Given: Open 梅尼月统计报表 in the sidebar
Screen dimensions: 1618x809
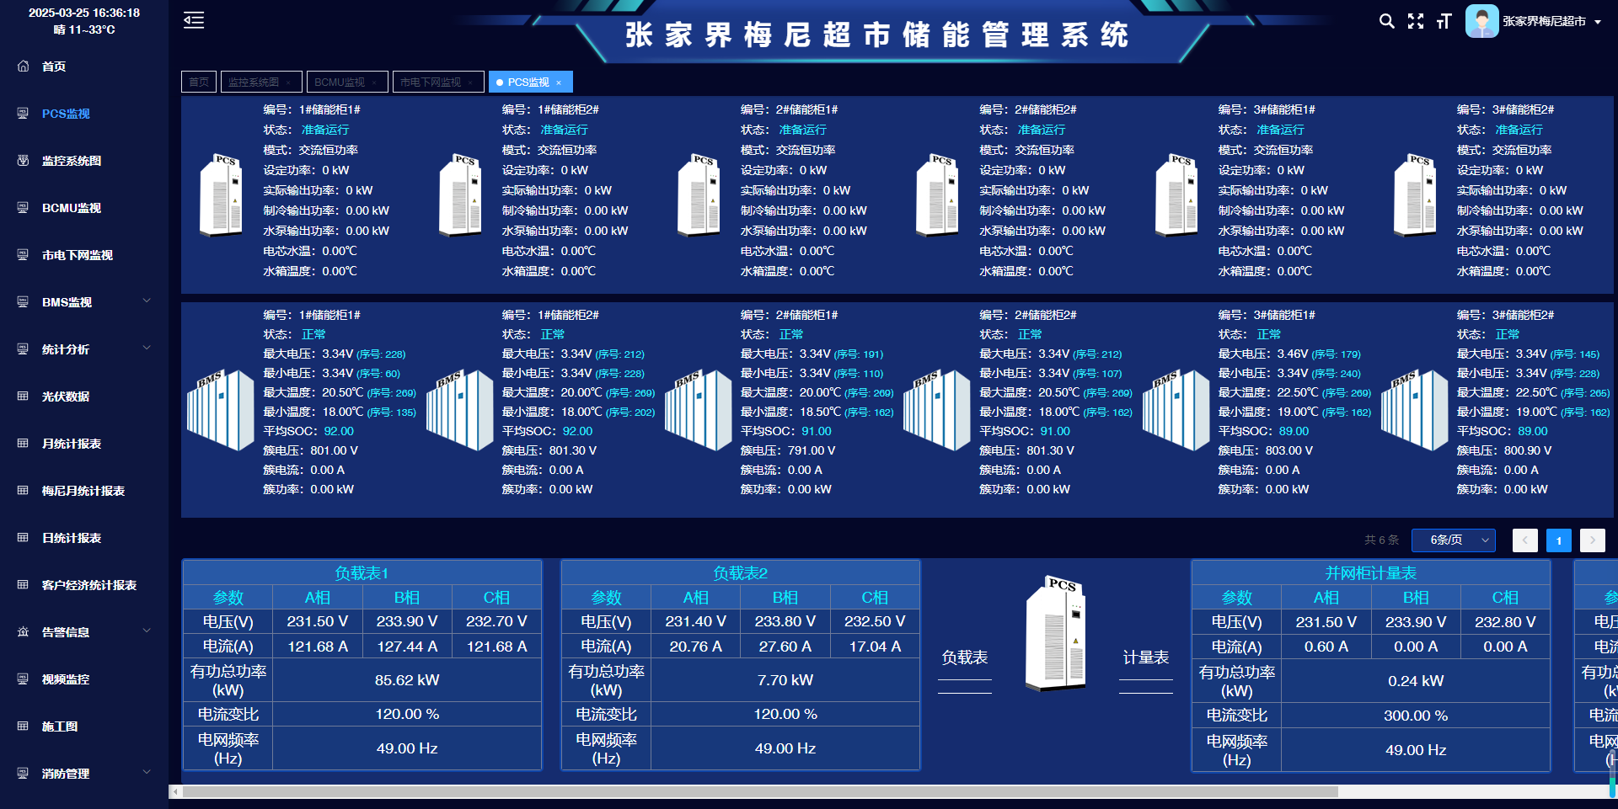Looking at the screenshot, I should coord(84,490).
